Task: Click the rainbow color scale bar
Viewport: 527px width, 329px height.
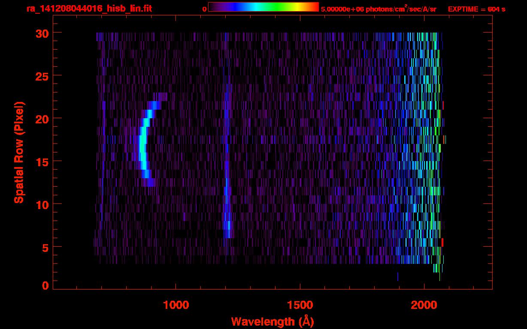Action: click(x=263, y=7)
